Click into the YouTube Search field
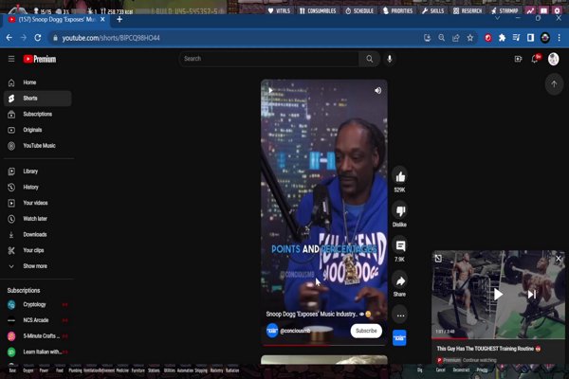This screenshot has width=569, height=379. 268,59
